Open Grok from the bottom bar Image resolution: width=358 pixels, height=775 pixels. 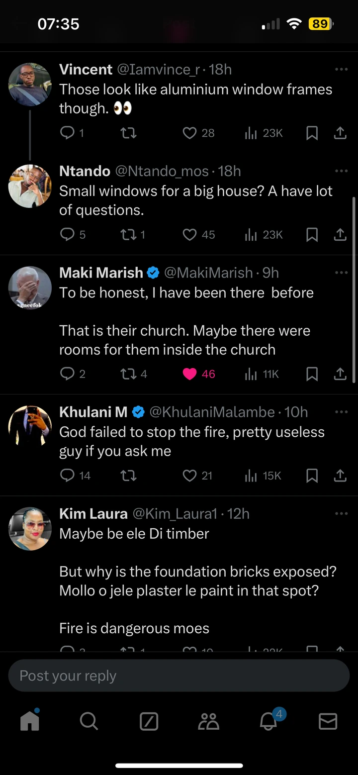149,721
